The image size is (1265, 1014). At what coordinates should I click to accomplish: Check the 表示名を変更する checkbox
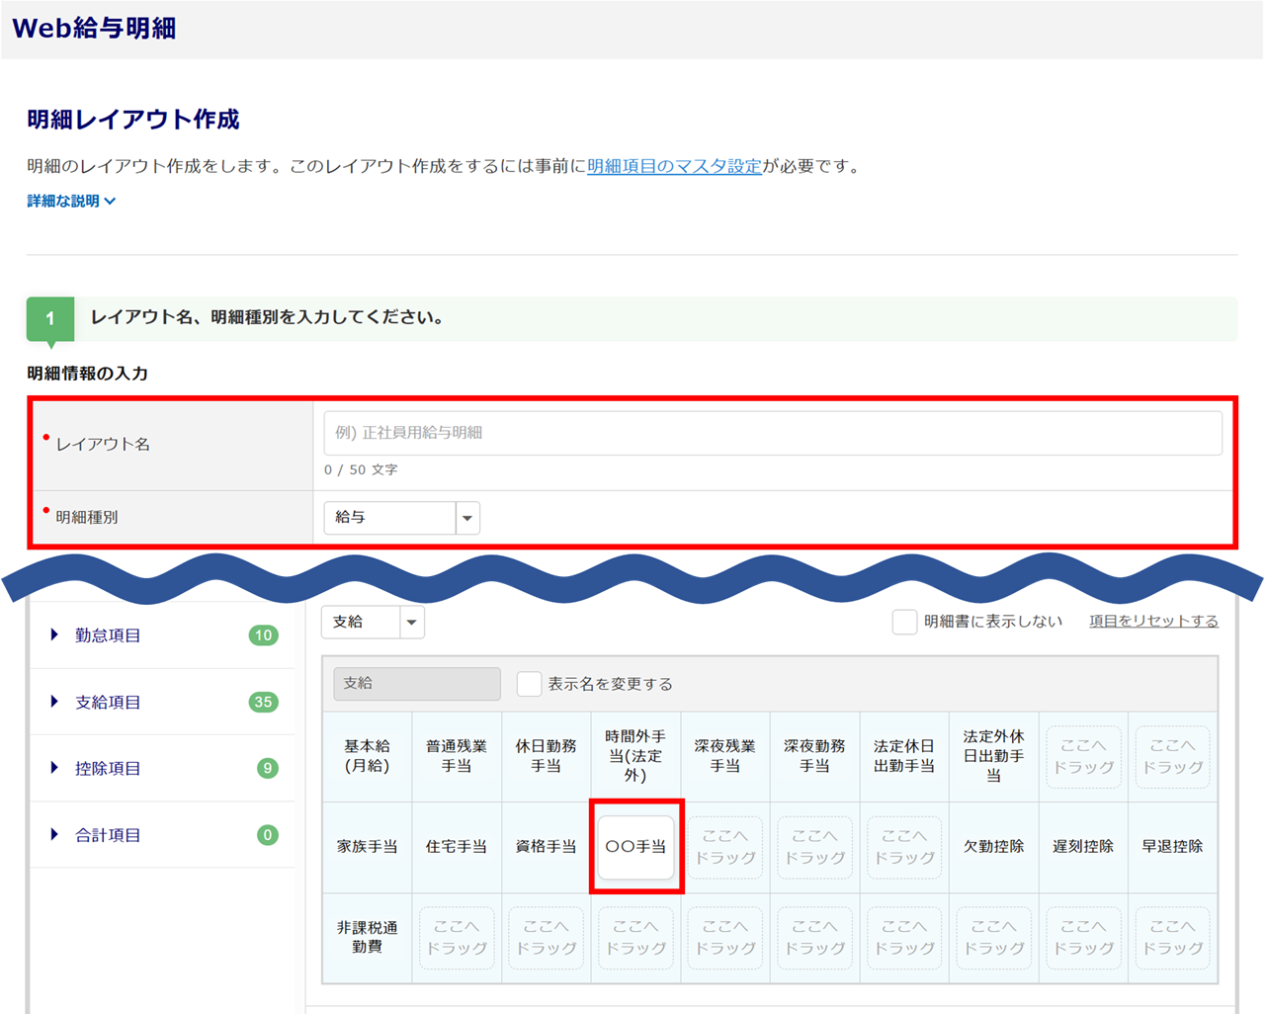(529, 684)
